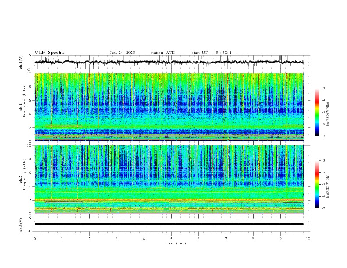Click the ch.3 black voltage trace
This screenshot has width=347, height=268.
coord(169,224)
